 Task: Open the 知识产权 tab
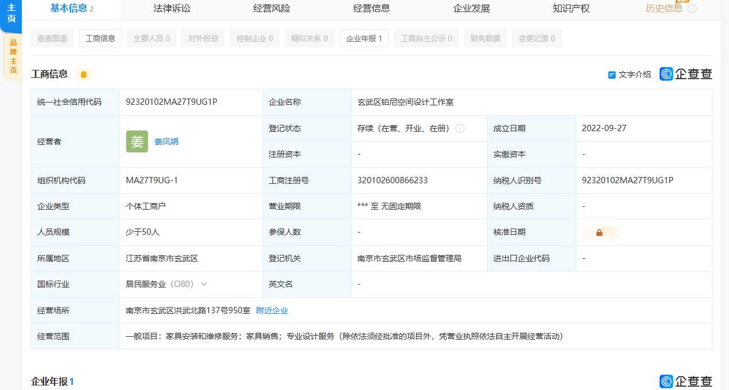[571, 9]
